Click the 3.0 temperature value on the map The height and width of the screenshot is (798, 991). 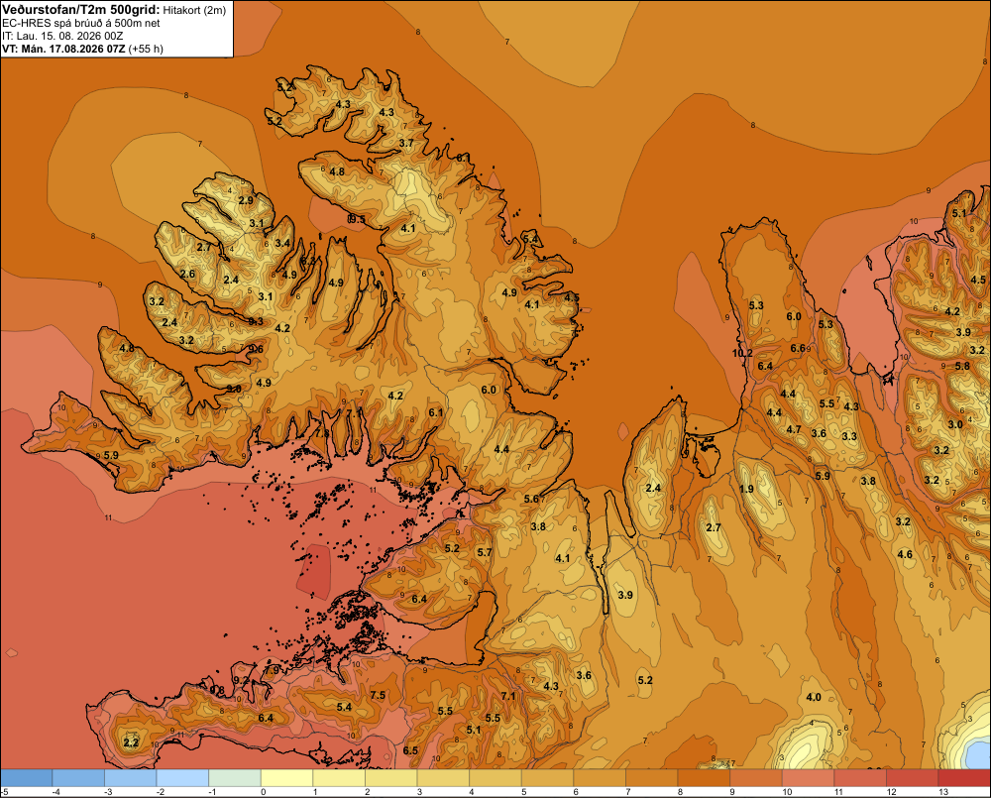[955, 424]
